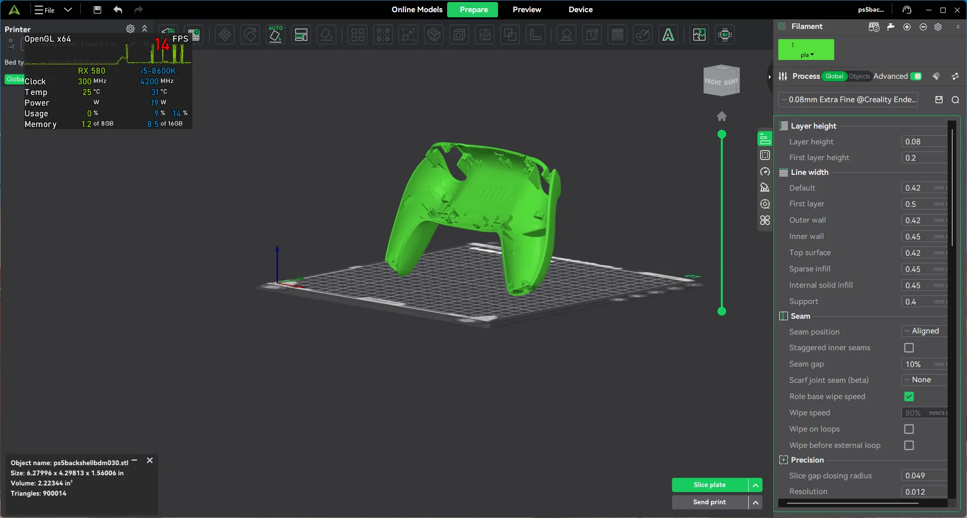The width and height of the screenshot is (967, 518).
Task: Click the Add plate icon
Action: click(x=194, y=35)
